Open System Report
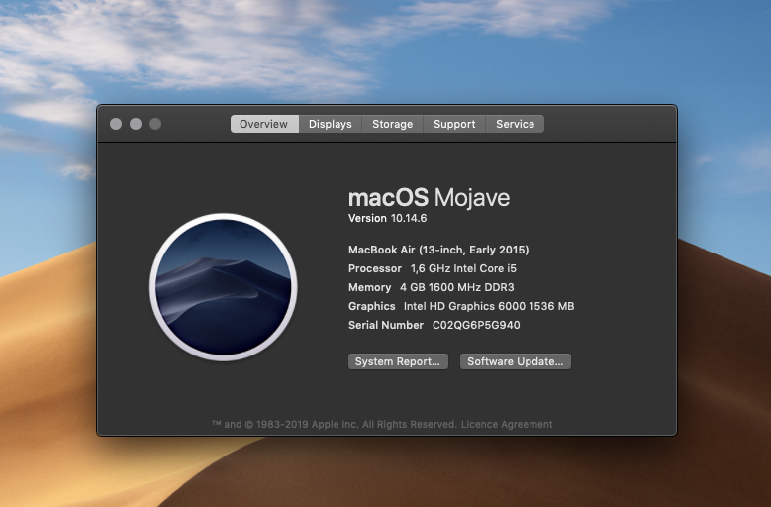This screenshot has width=771, height=507. [x=398, y=361]
